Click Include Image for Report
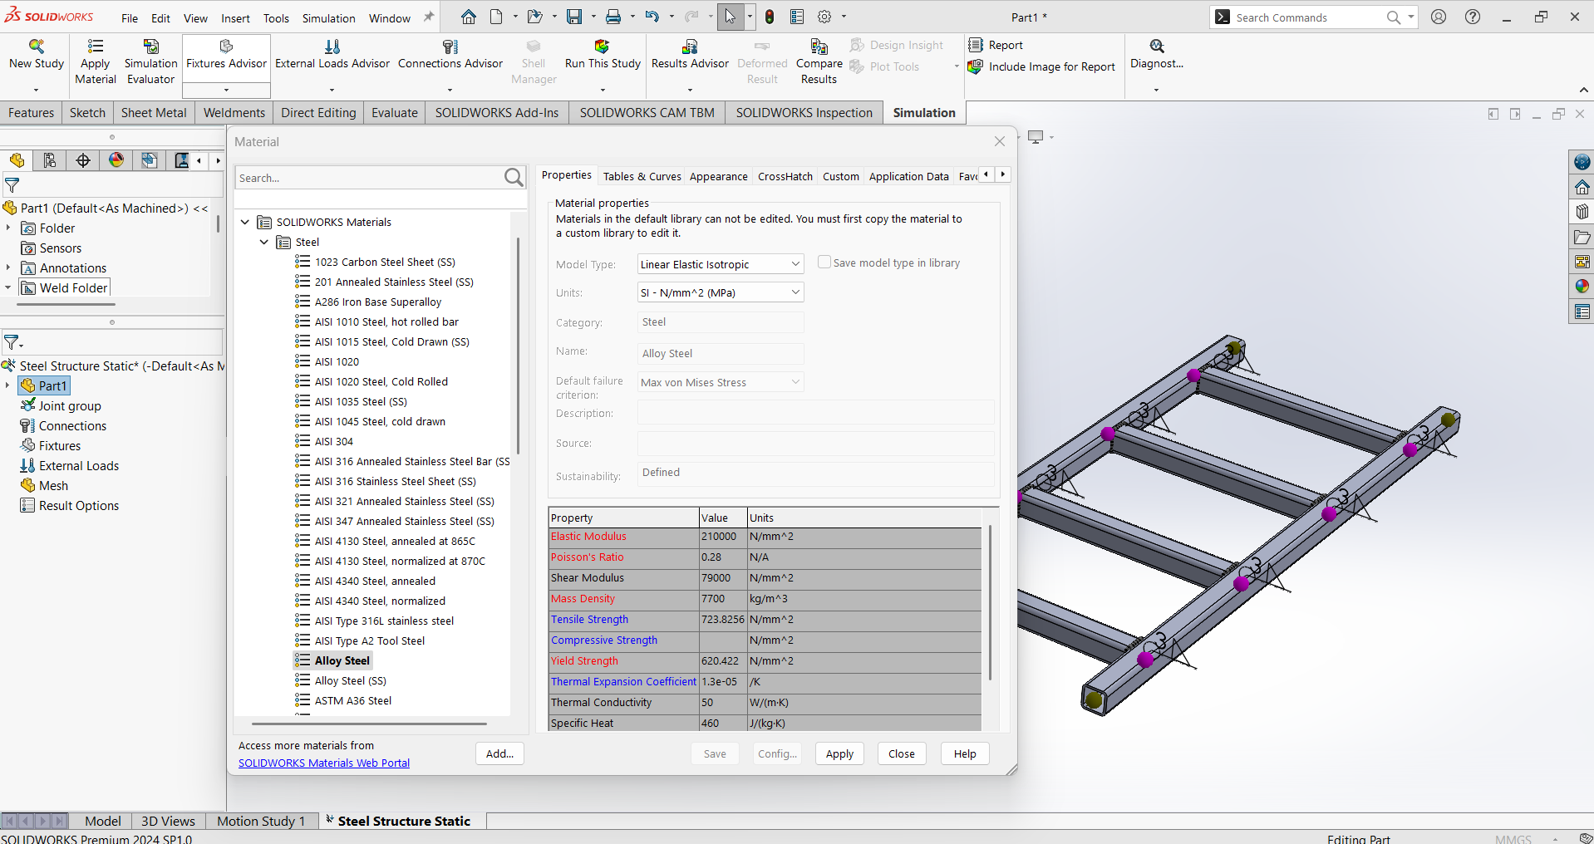 (1042, 66)
